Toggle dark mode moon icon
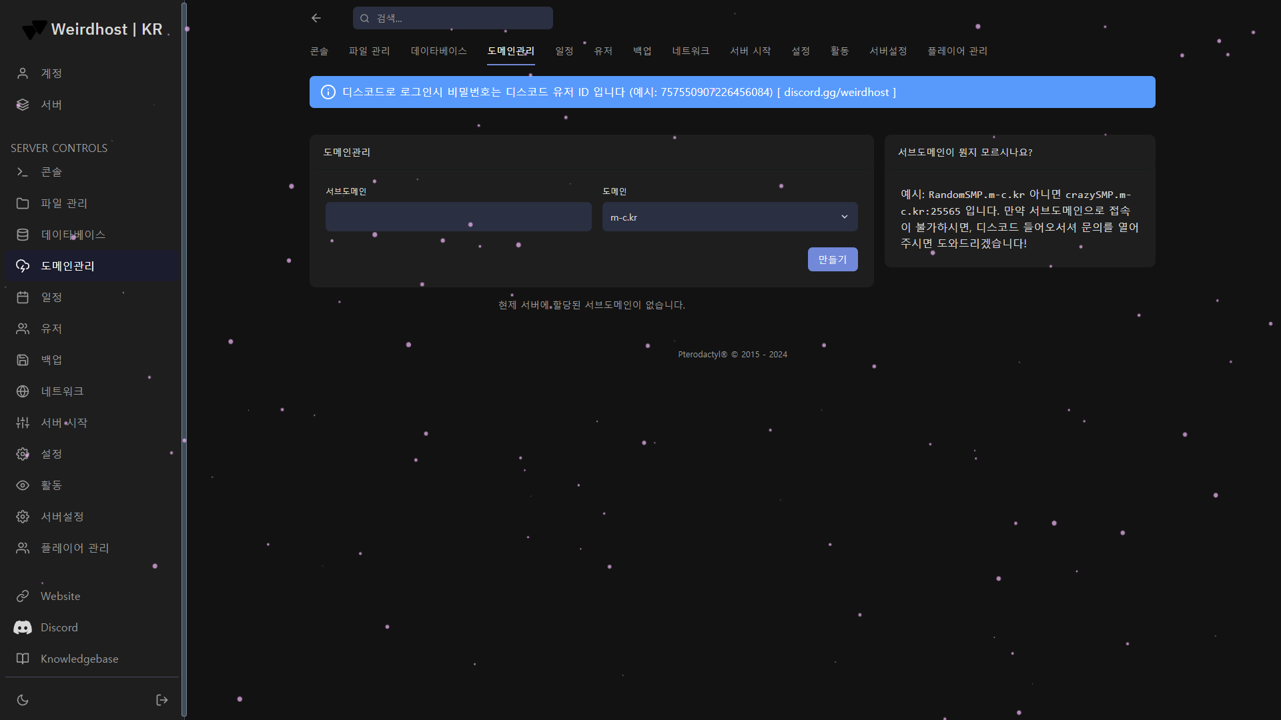This screenshot has width=1281, height=720. point(23,699)
